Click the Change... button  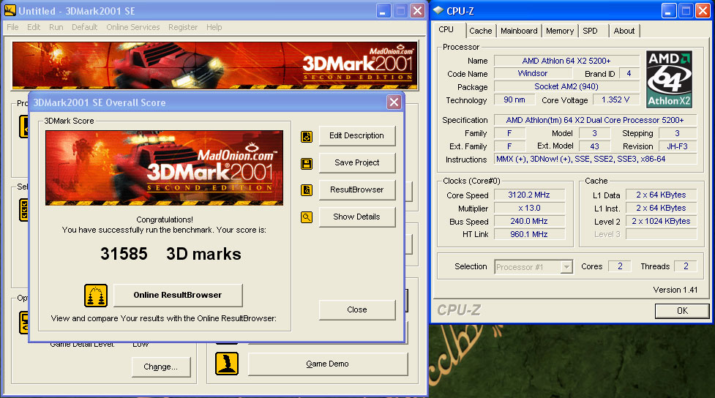[x=160, y=367]
